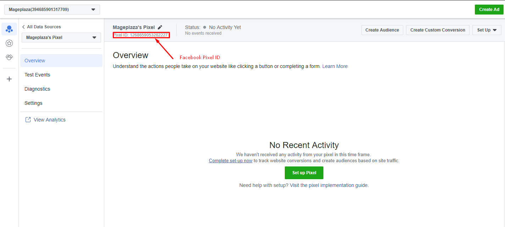Open the pixel Settings page

(33, 103)
